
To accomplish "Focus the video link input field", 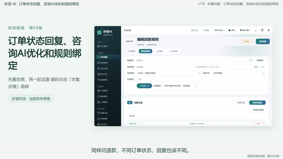I will tap(224, 67).
